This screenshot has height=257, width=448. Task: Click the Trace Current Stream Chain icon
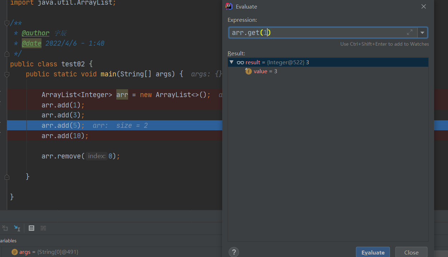point(43,228)
